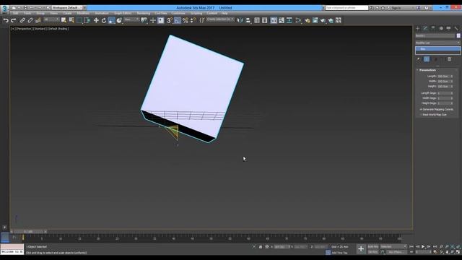Choose the Rectangular Selection Region tool
The width and height of the screenshot is (462, 260).
pyautogui.click(x=79, y=20)
